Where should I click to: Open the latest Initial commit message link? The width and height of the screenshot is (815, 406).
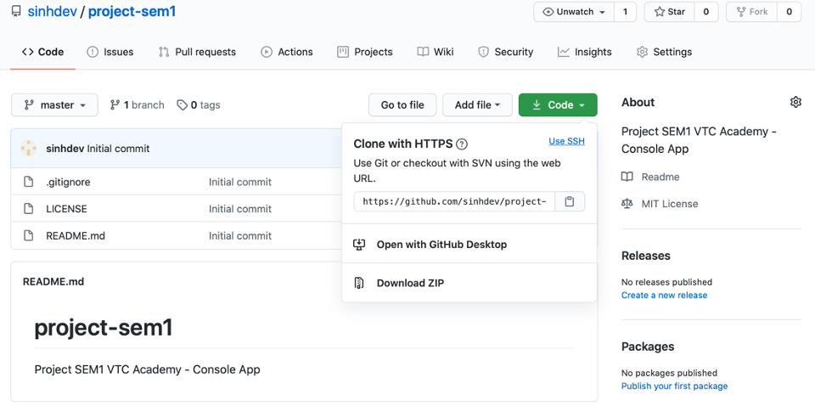pyautogui.click(x=118, y=149)
